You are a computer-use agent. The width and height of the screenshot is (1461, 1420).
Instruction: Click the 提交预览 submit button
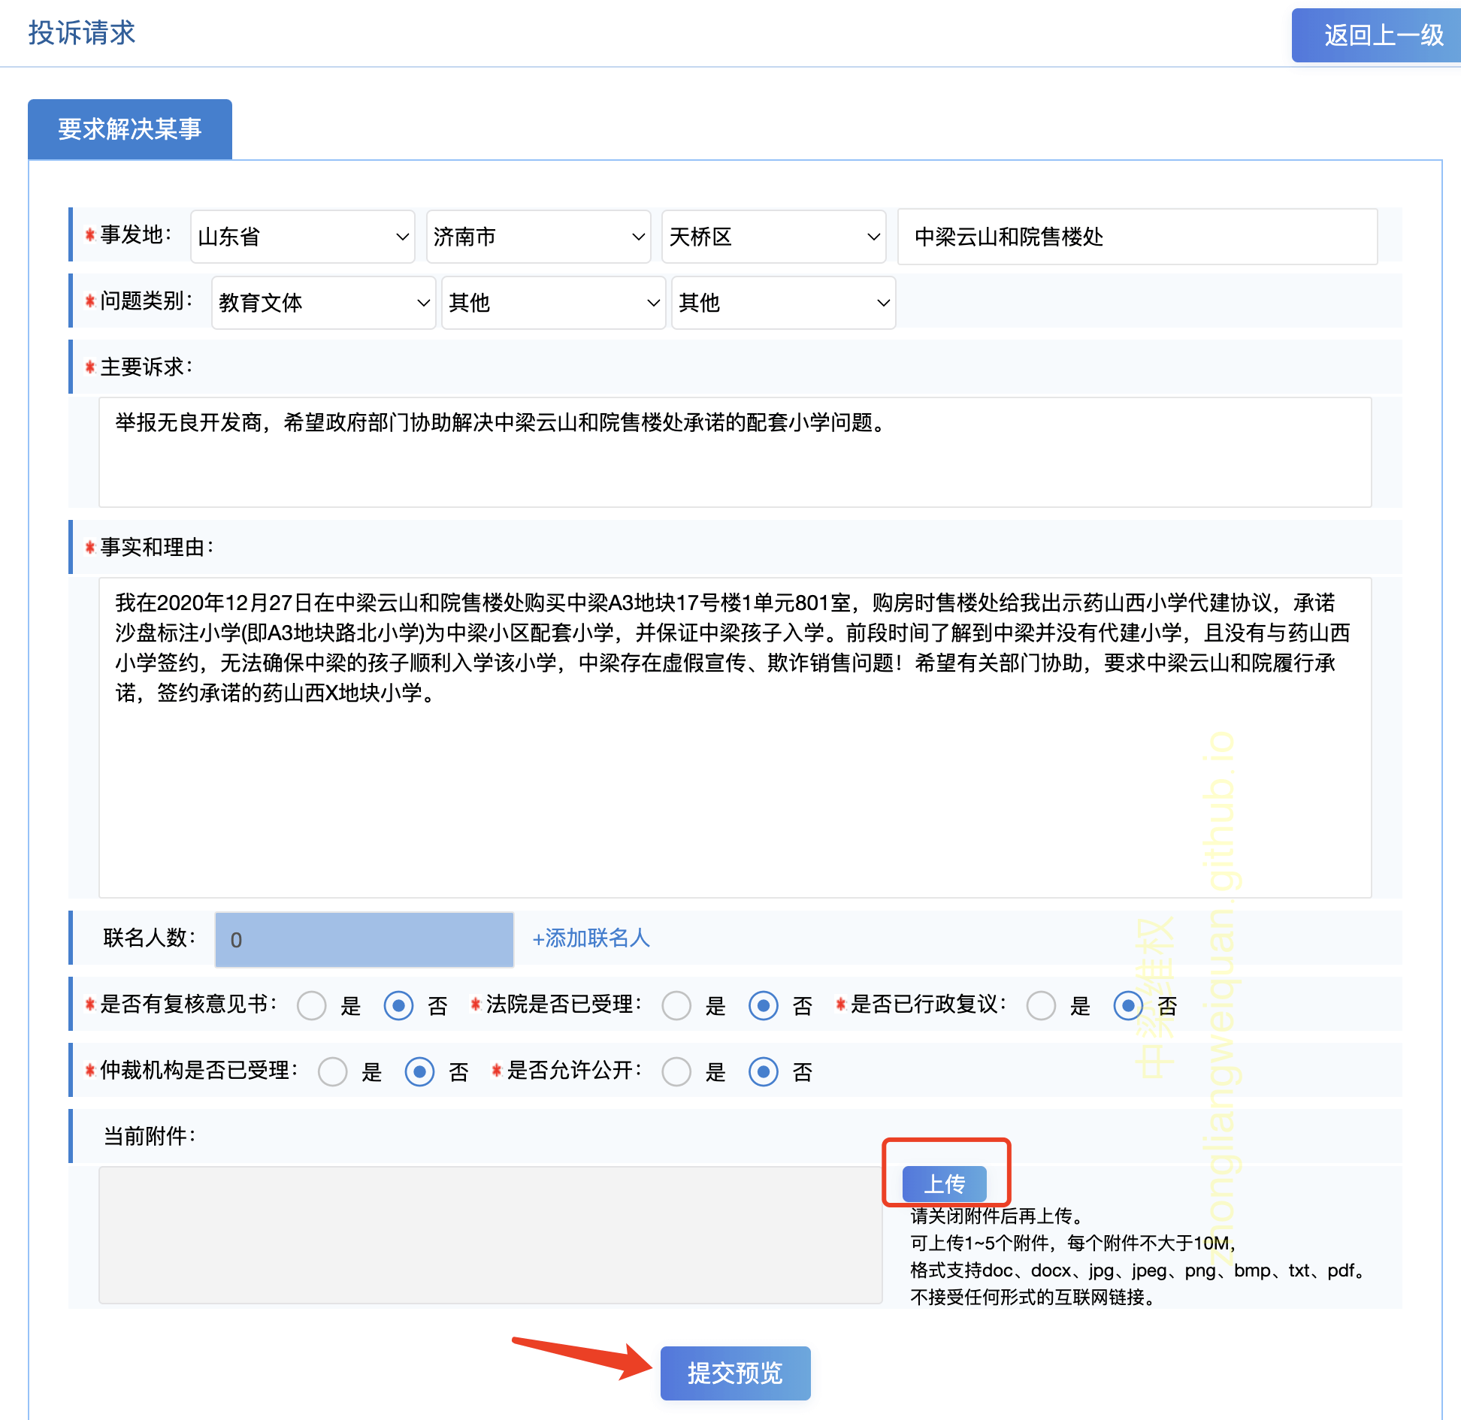pyautogui.click(x=735, y=1373)
